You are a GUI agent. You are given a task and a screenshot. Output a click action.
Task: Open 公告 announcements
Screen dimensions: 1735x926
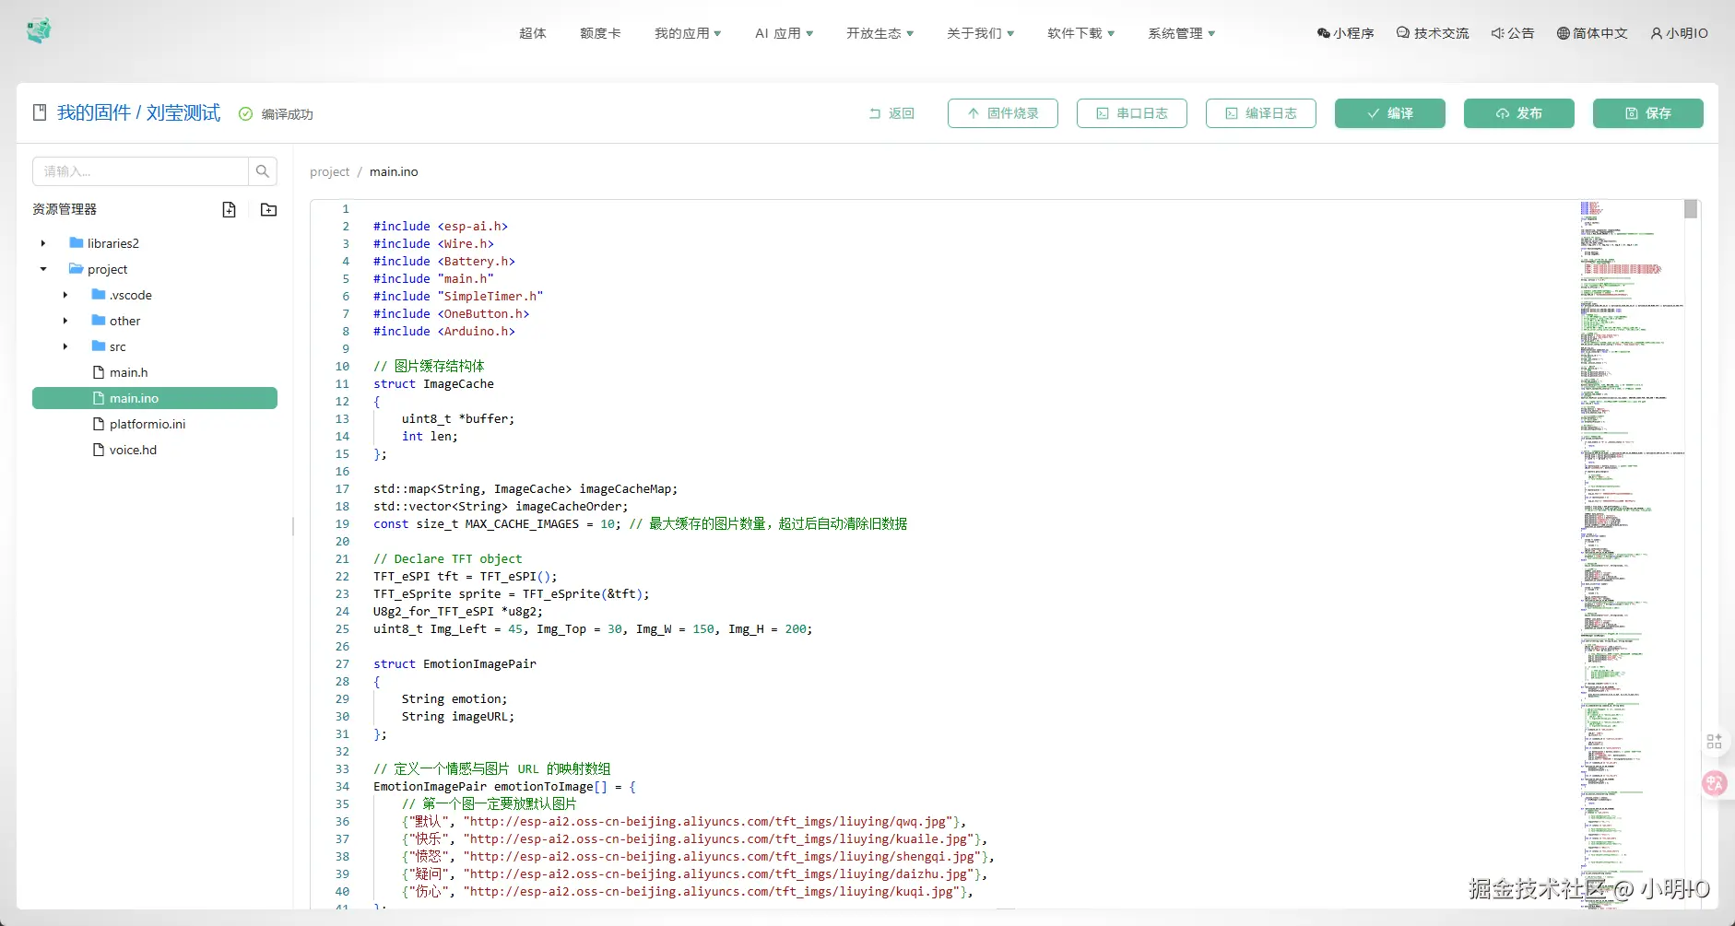point(1512,33)
